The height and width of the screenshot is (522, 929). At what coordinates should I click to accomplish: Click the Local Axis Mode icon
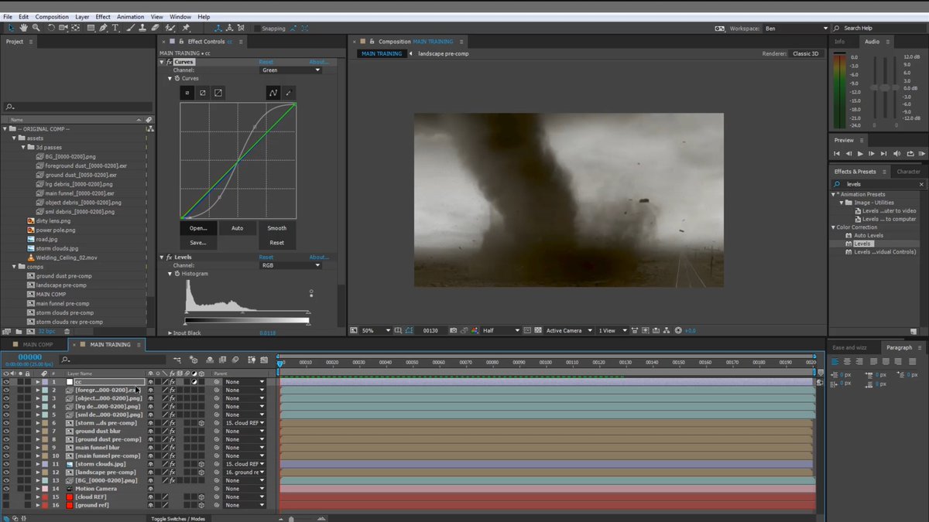pyautogui.click(x=218, y=28)
